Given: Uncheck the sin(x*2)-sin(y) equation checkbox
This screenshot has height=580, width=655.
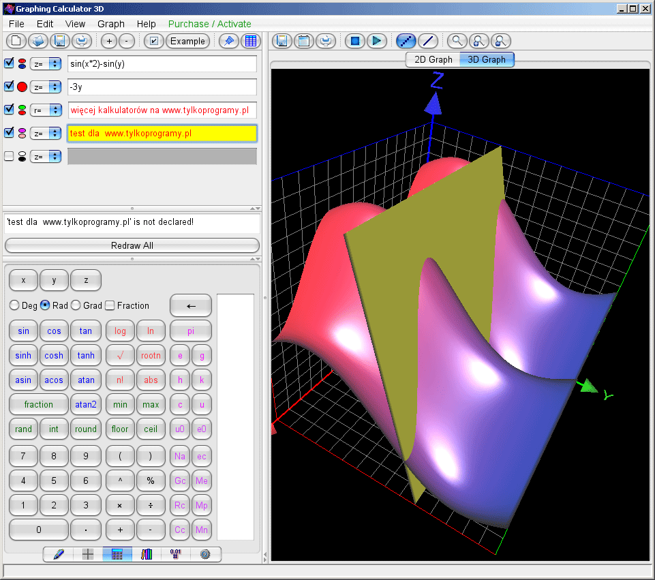Looking at the screenshot, I should tap(9, 63).
